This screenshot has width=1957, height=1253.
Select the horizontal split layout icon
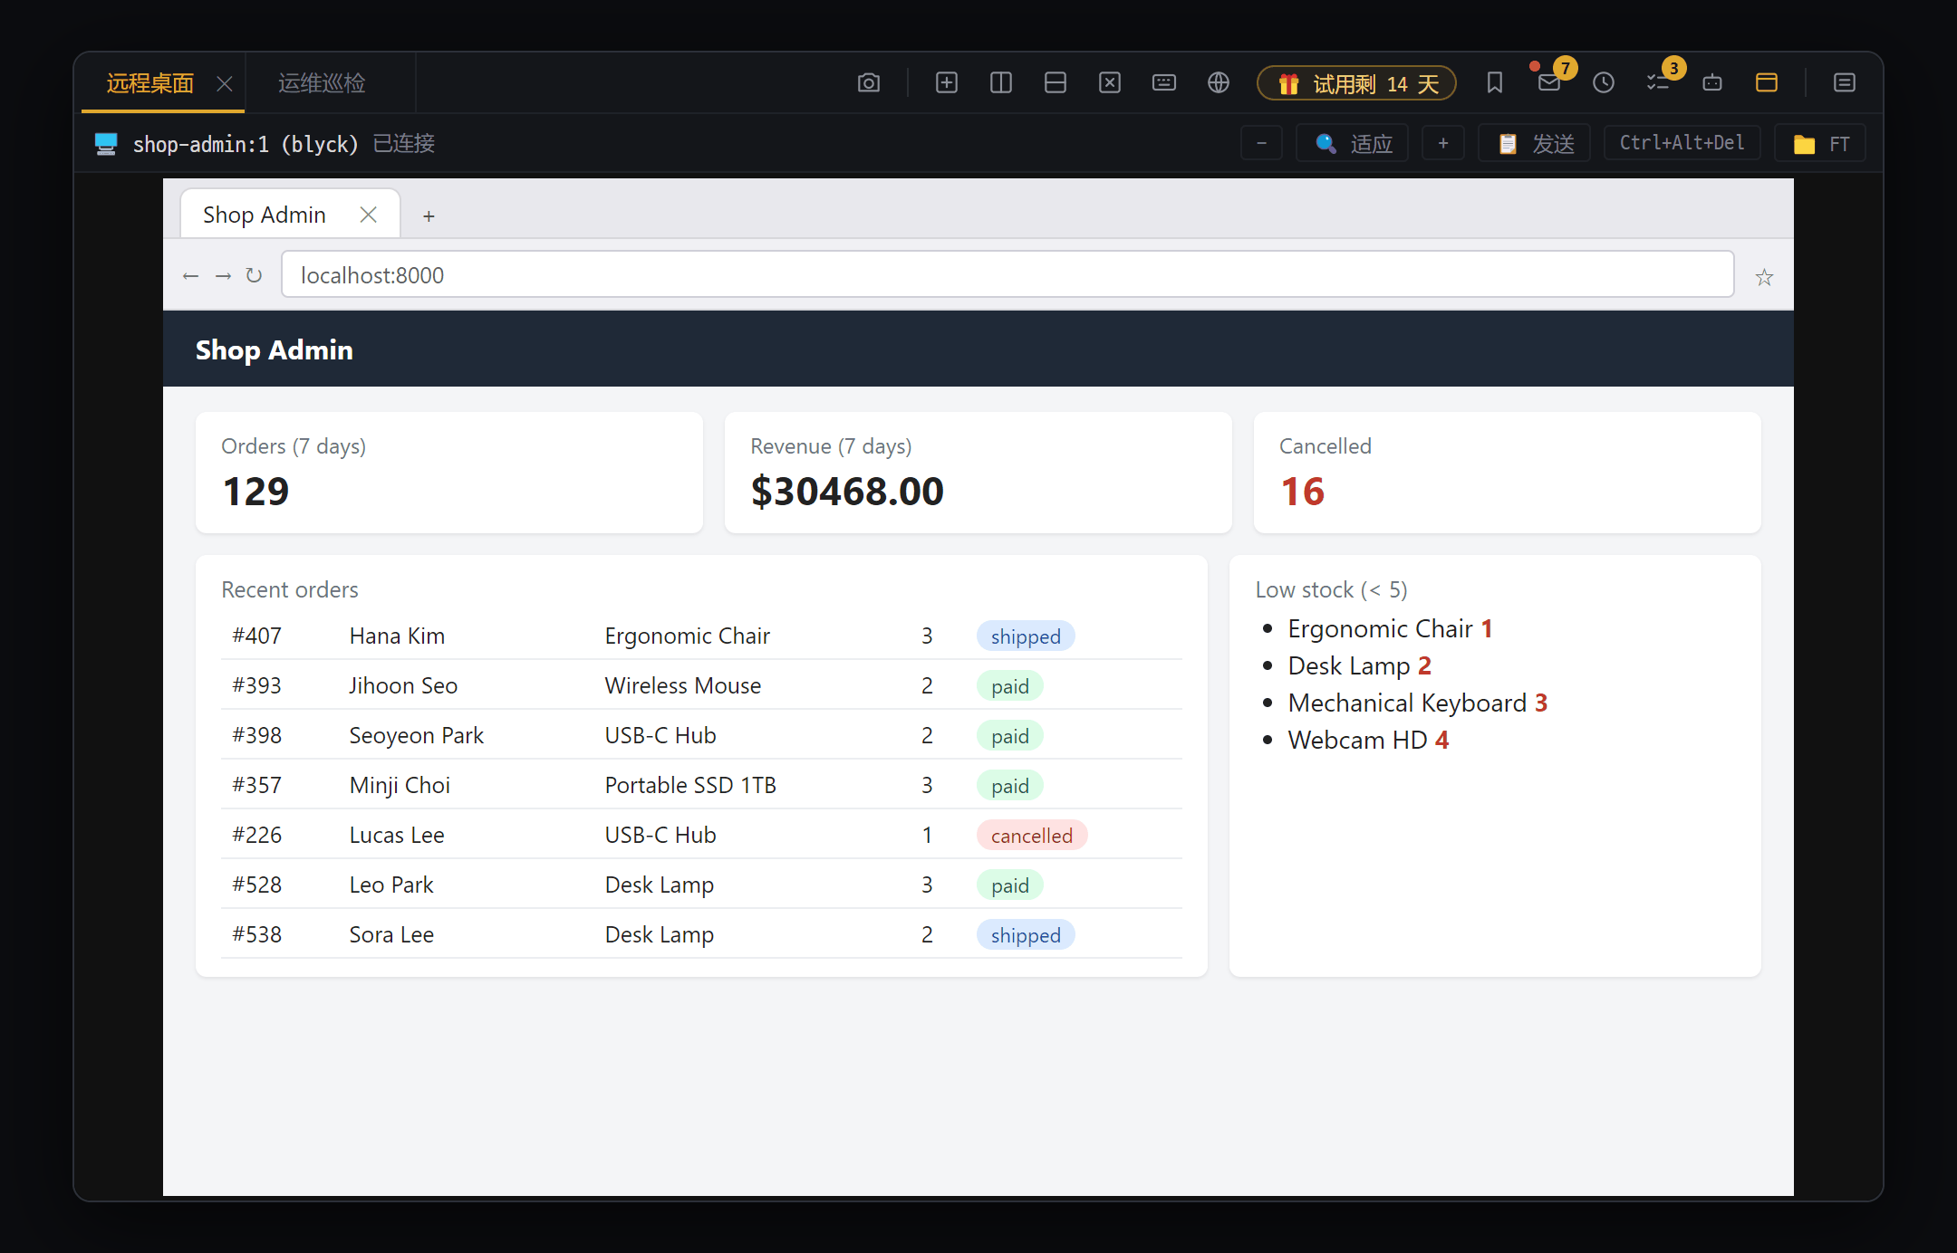[1055, 83]
